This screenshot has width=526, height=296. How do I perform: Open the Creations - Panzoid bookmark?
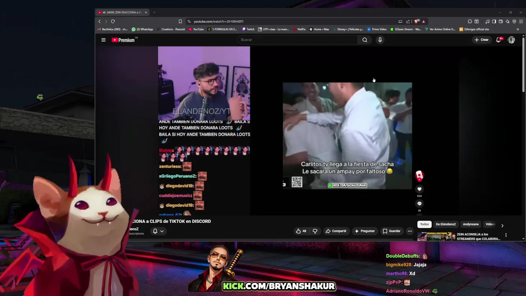coord(171,29)
